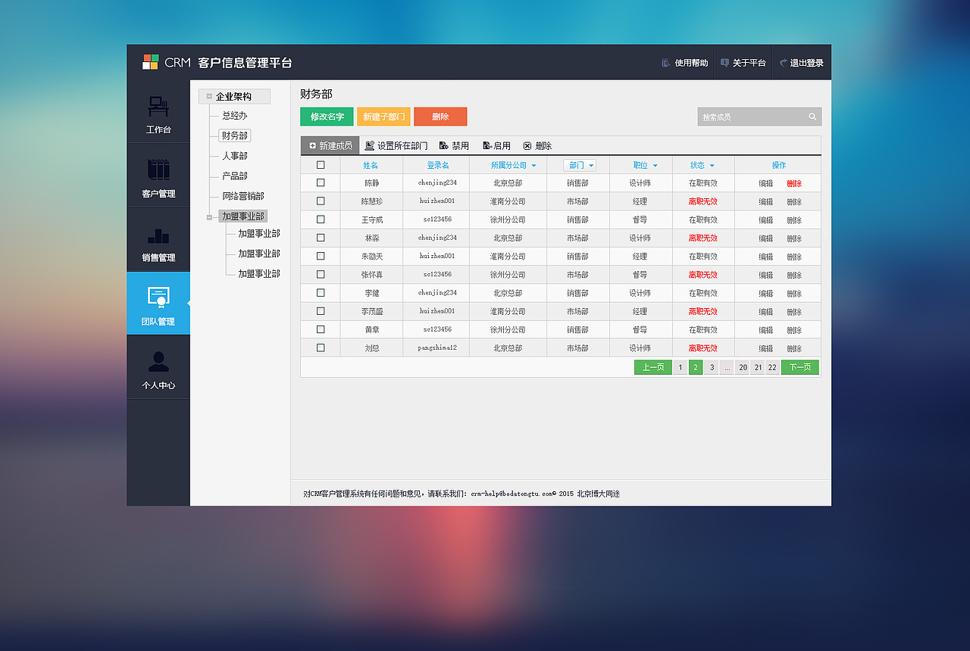Toggle the select-all header checkbox

click(321, 164)
